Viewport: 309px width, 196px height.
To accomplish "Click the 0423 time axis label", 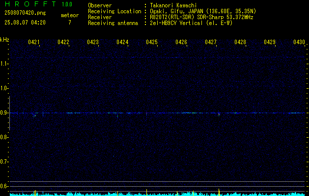I will pos(93,42).
